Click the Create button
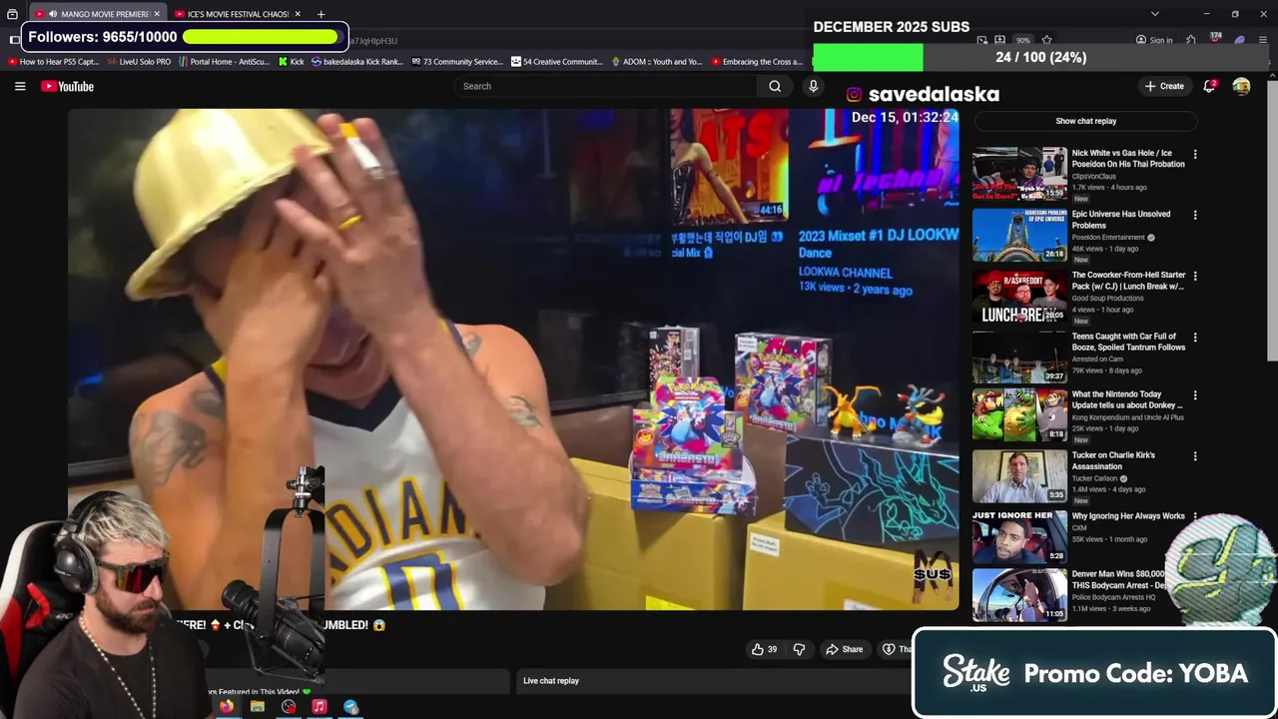This screenshot has width=1278, height=719. point(1164,86)
